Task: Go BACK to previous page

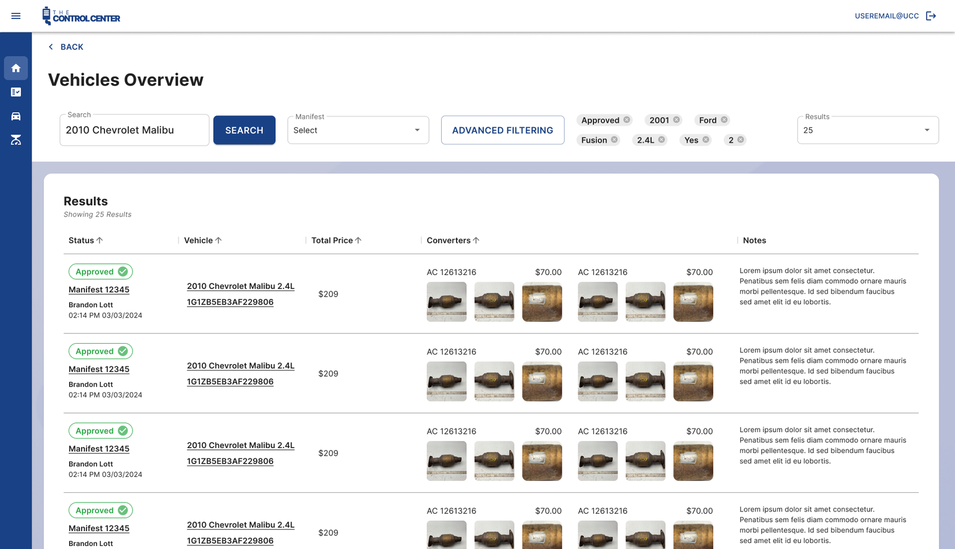Action: (x=66, y=47)
